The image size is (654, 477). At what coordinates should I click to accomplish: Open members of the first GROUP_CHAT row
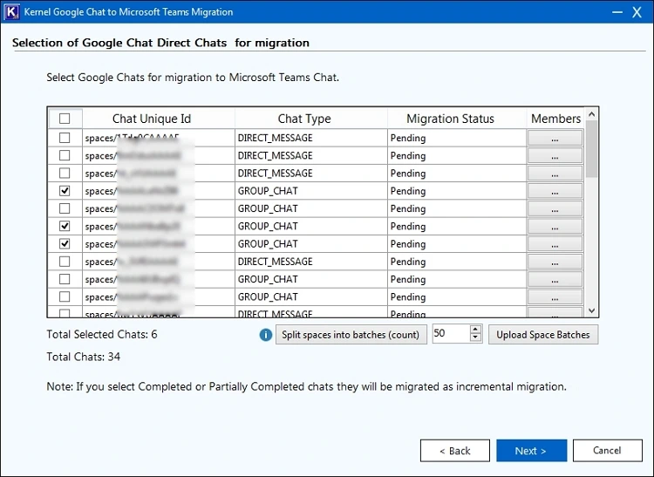coord(555,191)
